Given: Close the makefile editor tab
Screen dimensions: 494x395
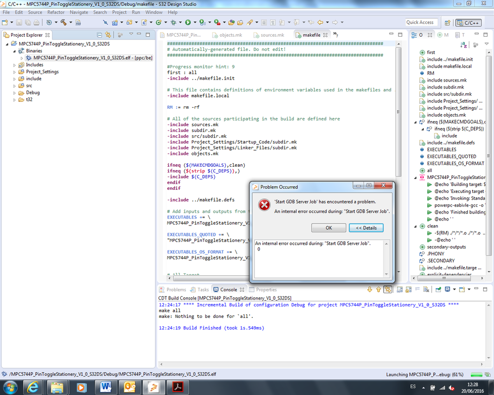Looking at the screenshot, I should pyautogui.click(x=325, y=35).
